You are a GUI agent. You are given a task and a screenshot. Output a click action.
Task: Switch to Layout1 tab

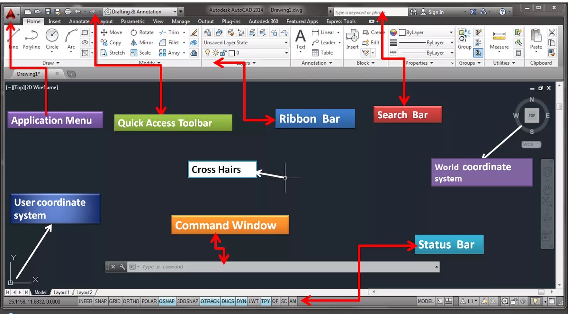coord(61,292)
